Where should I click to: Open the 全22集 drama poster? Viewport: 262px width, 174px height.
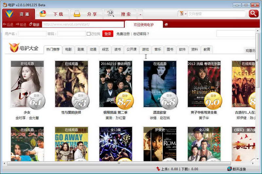point(204,144)
